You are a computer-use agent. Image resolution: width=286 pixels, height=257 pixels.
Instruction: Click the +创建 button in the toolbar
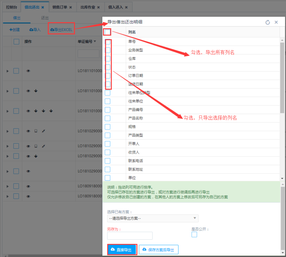[x=14, y=30]
